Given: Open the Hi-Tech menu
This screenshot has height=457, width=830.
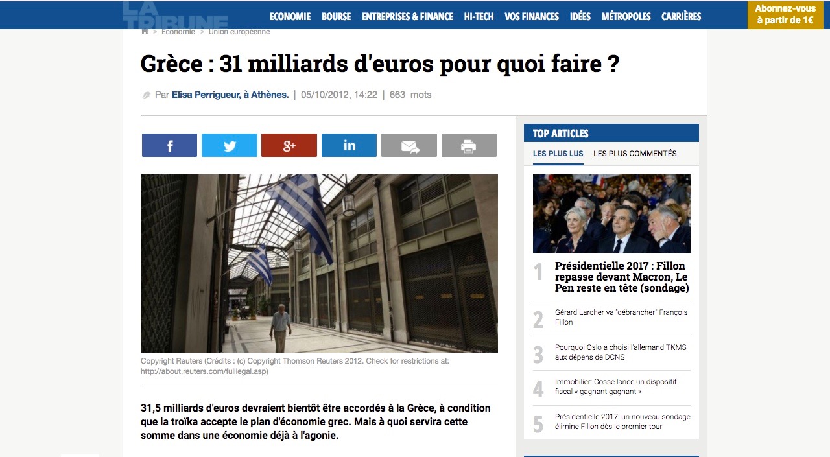Looking at the screenshot, I should 479,16.
